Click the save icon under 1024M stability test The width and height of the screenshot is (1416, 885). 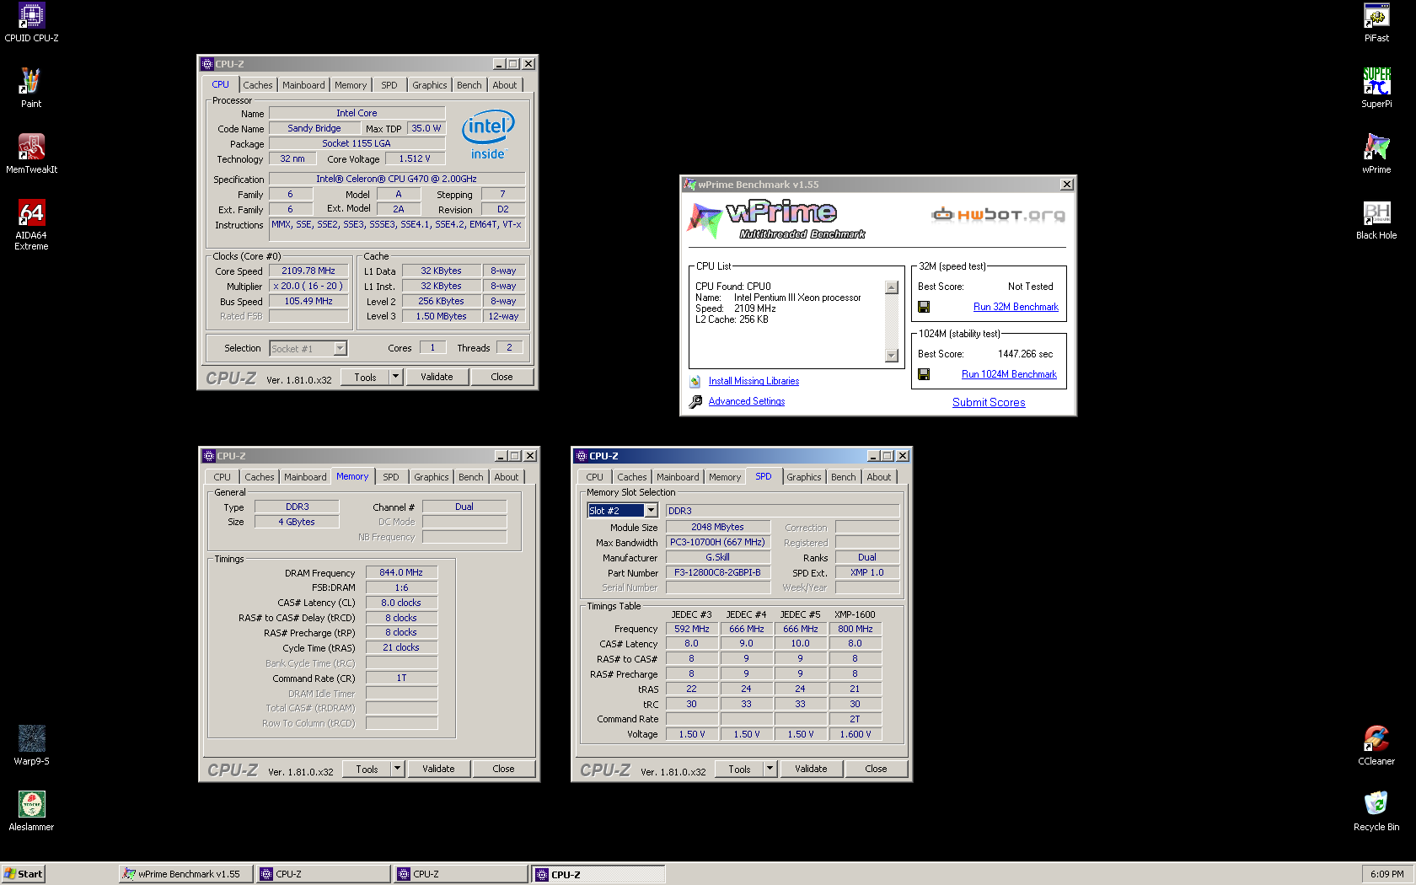[x=924, y=374]
